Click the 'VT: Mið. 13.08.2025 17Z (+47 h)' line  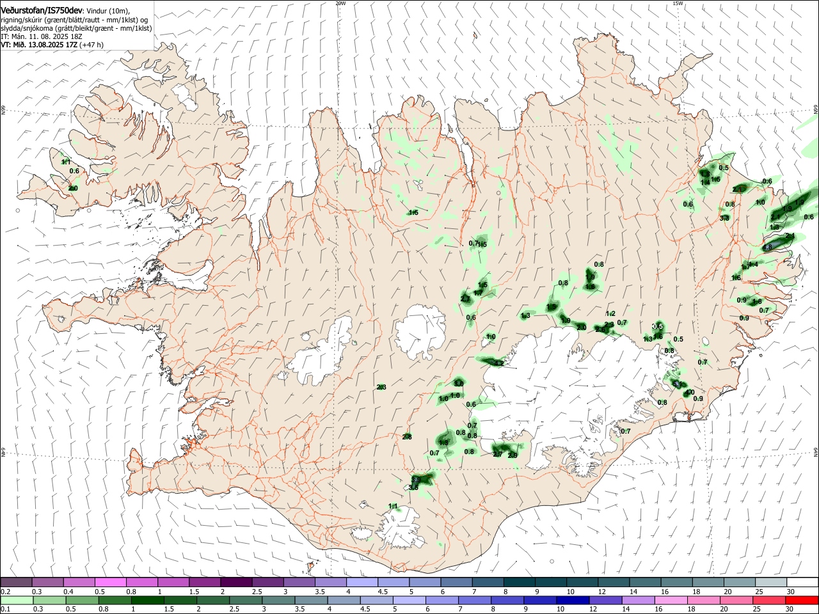[52, 45]
